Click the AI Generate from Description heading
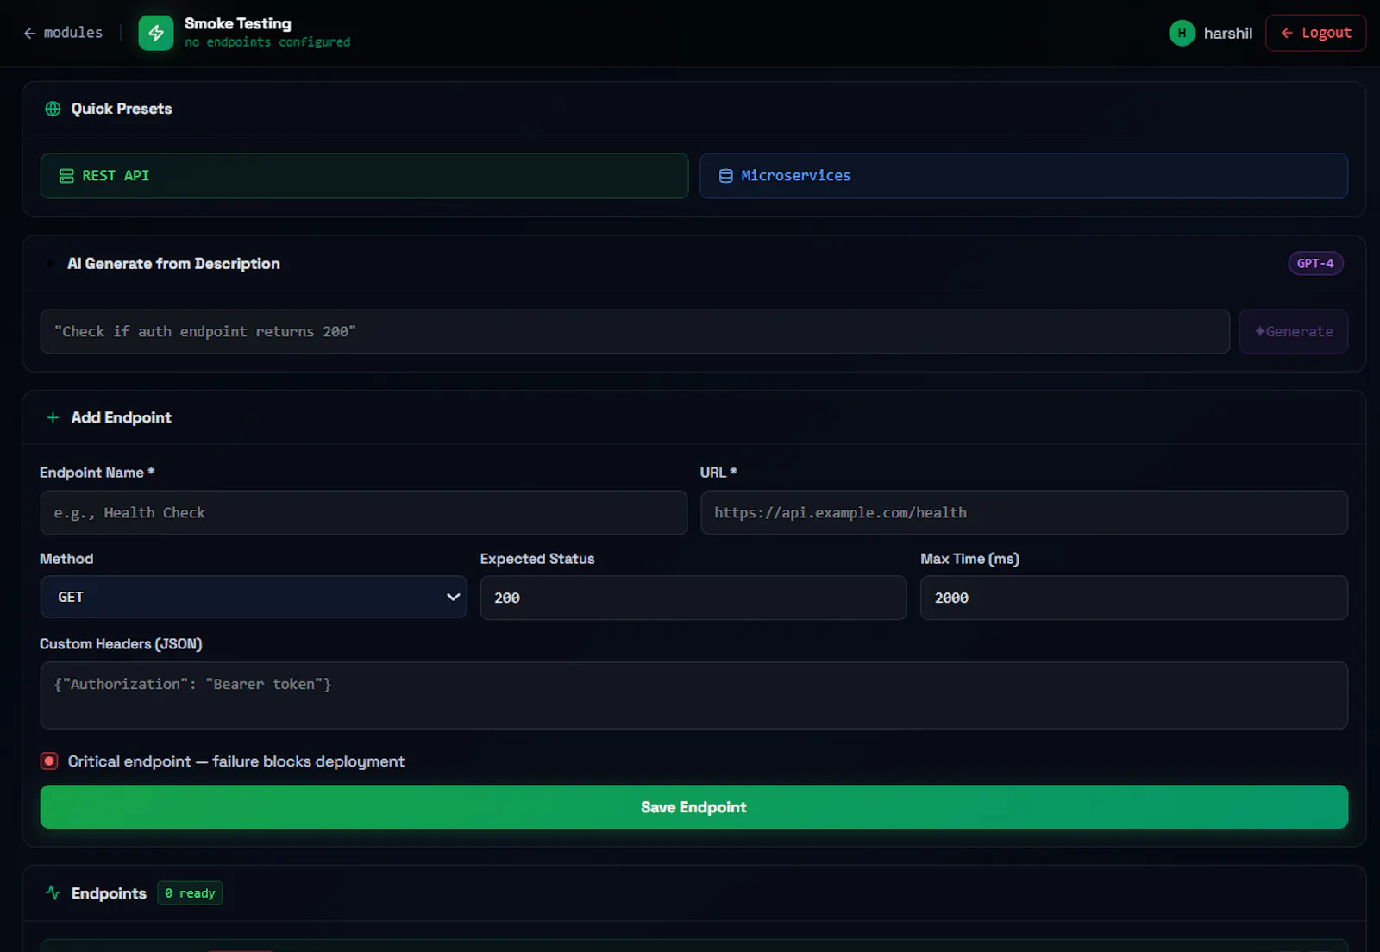The image size is (1380, 952). coord(173,264)
